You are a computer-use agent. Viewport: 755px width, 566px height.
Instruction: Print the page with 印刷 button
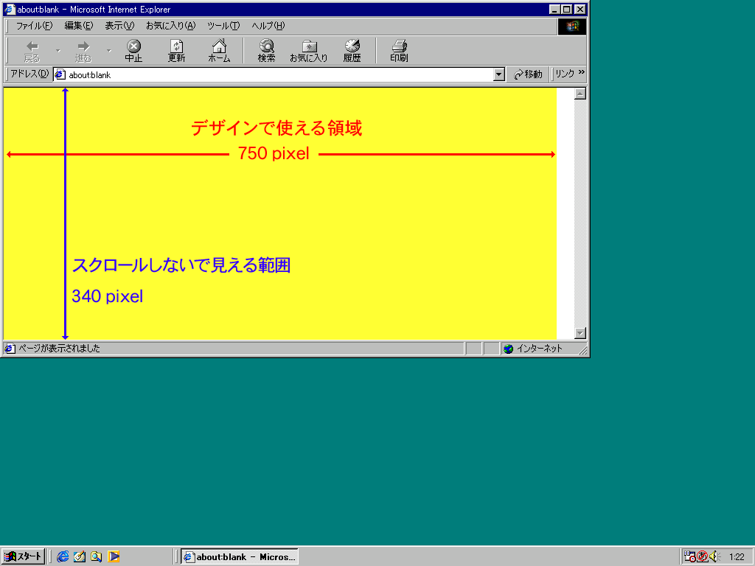pos(399,51)
